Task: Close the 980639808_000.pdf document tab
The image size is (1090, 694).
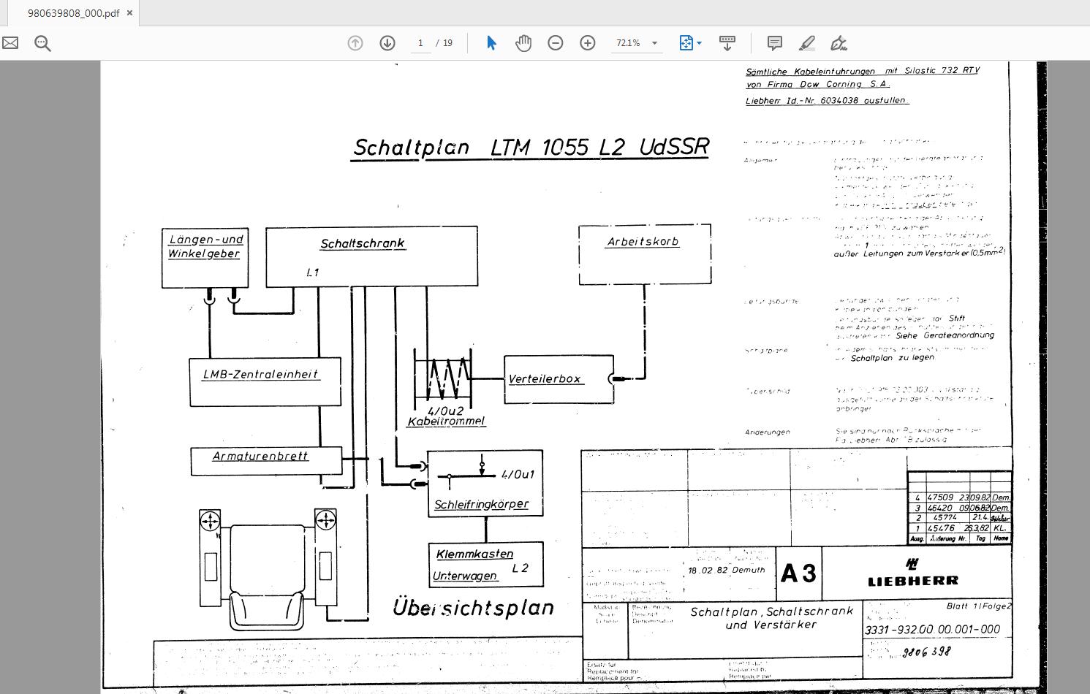Action: 129,12
